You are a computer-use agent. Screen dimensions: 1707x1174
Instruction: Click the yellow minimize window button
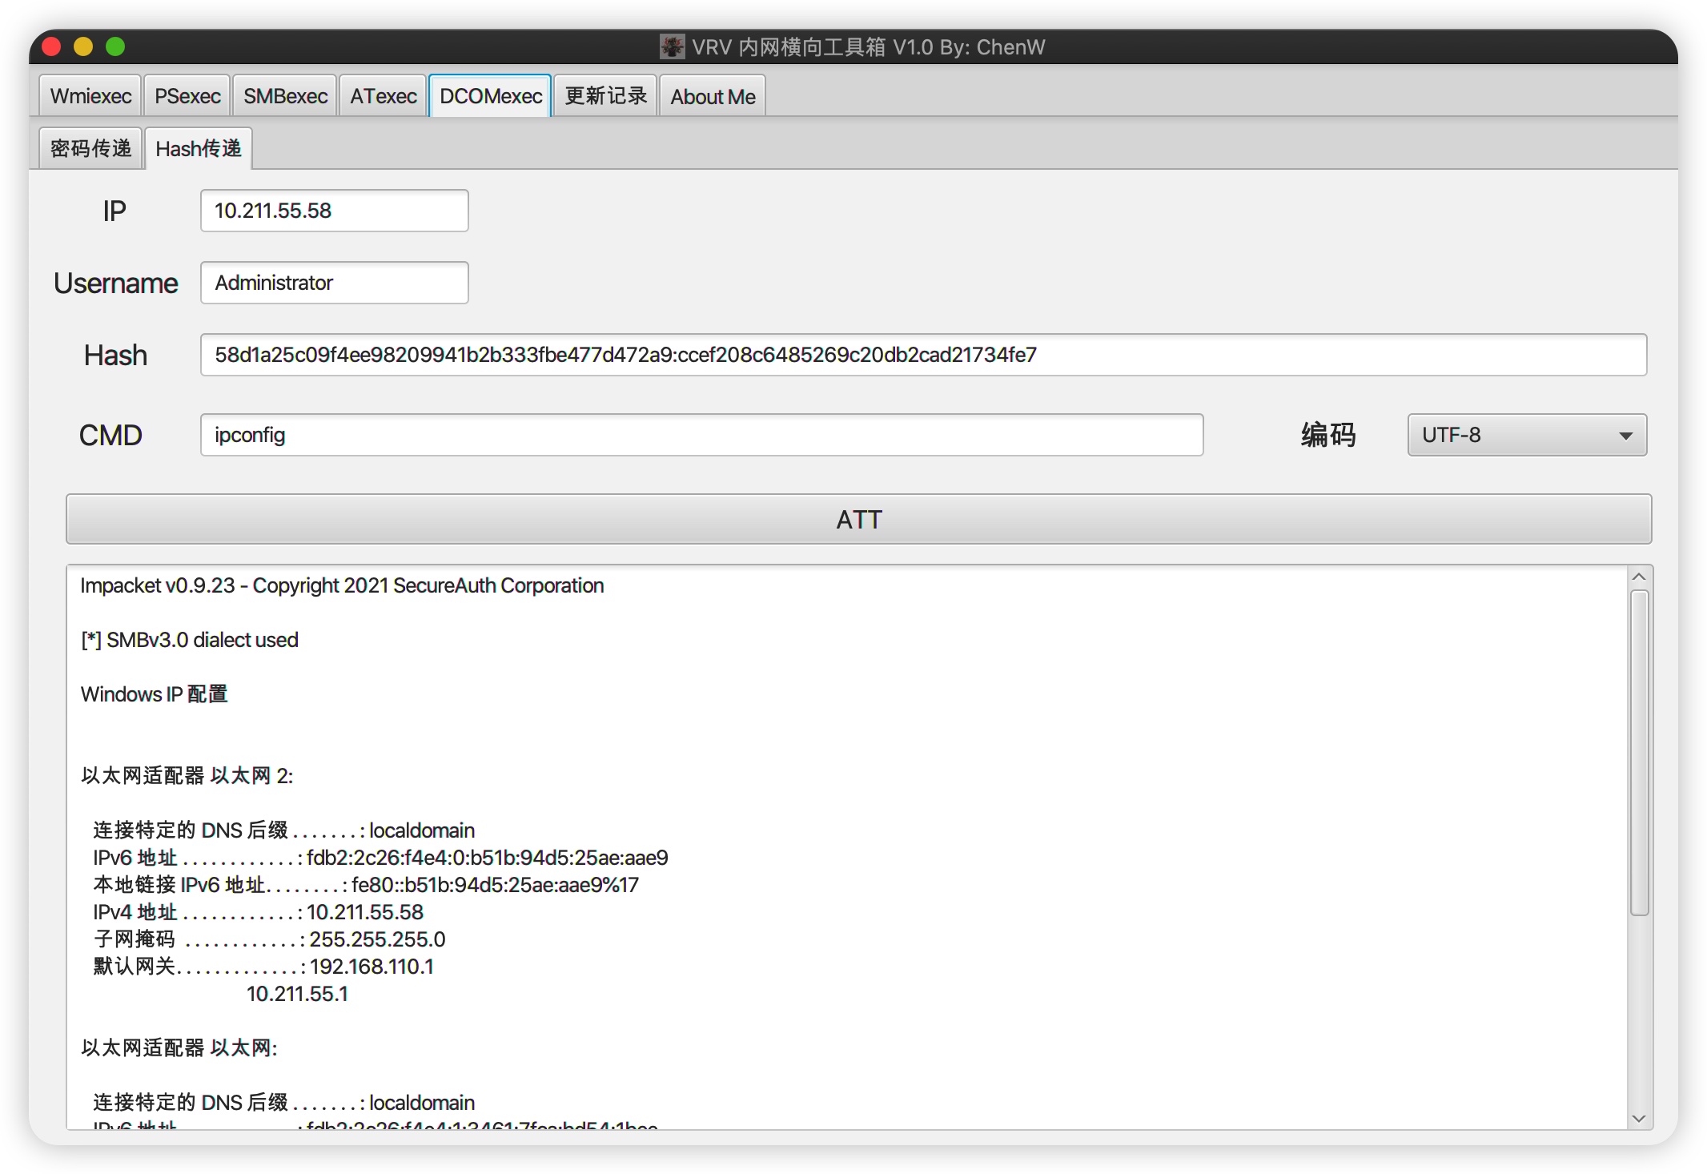point(83,46)
